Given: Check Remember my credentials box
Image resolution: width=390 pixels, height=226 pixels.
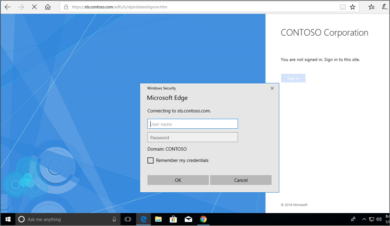Looking at the screenshot, I should pyautogui.click(x=151, y=160).
